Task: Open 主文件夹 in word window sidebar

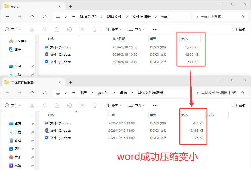Action: [x=18, y=41]
